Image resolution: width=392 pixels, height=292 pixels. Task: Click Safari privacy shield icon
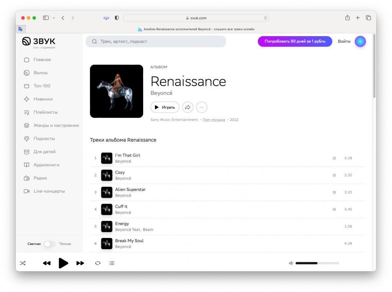click(x=117, y=18)
